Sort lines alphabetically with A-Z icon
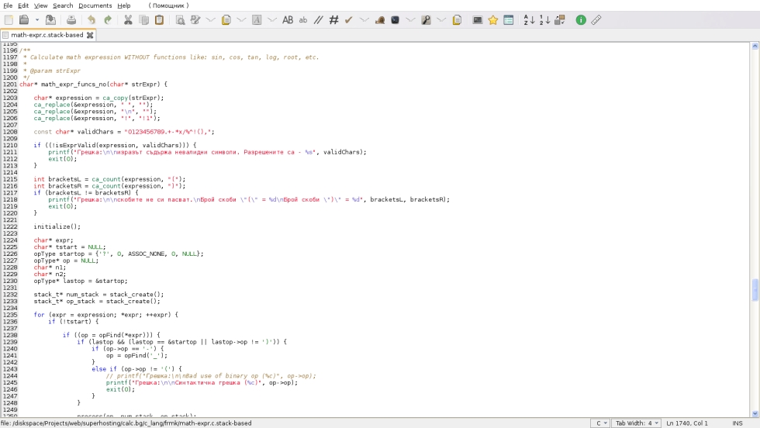This screenshot has width=760, height=428. tap(529, 20)
